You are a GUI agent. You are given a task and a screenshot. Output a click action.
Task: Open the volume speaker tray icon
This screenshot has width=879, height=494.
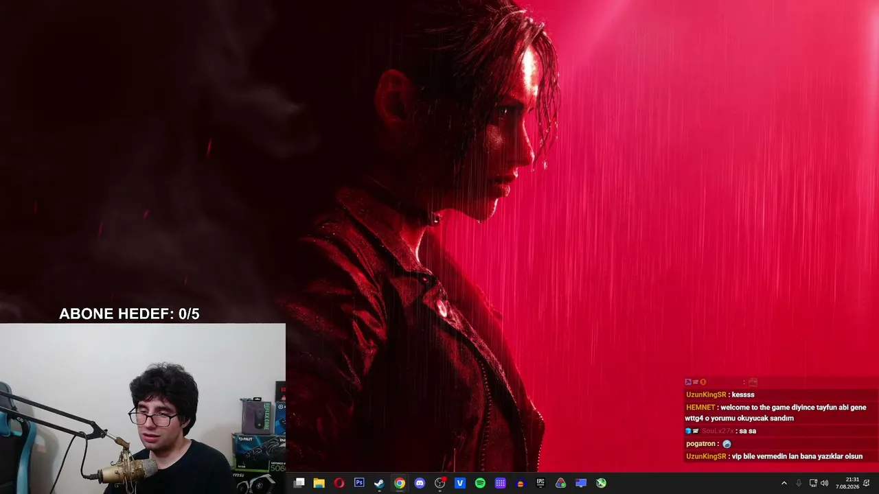(825, 483)
